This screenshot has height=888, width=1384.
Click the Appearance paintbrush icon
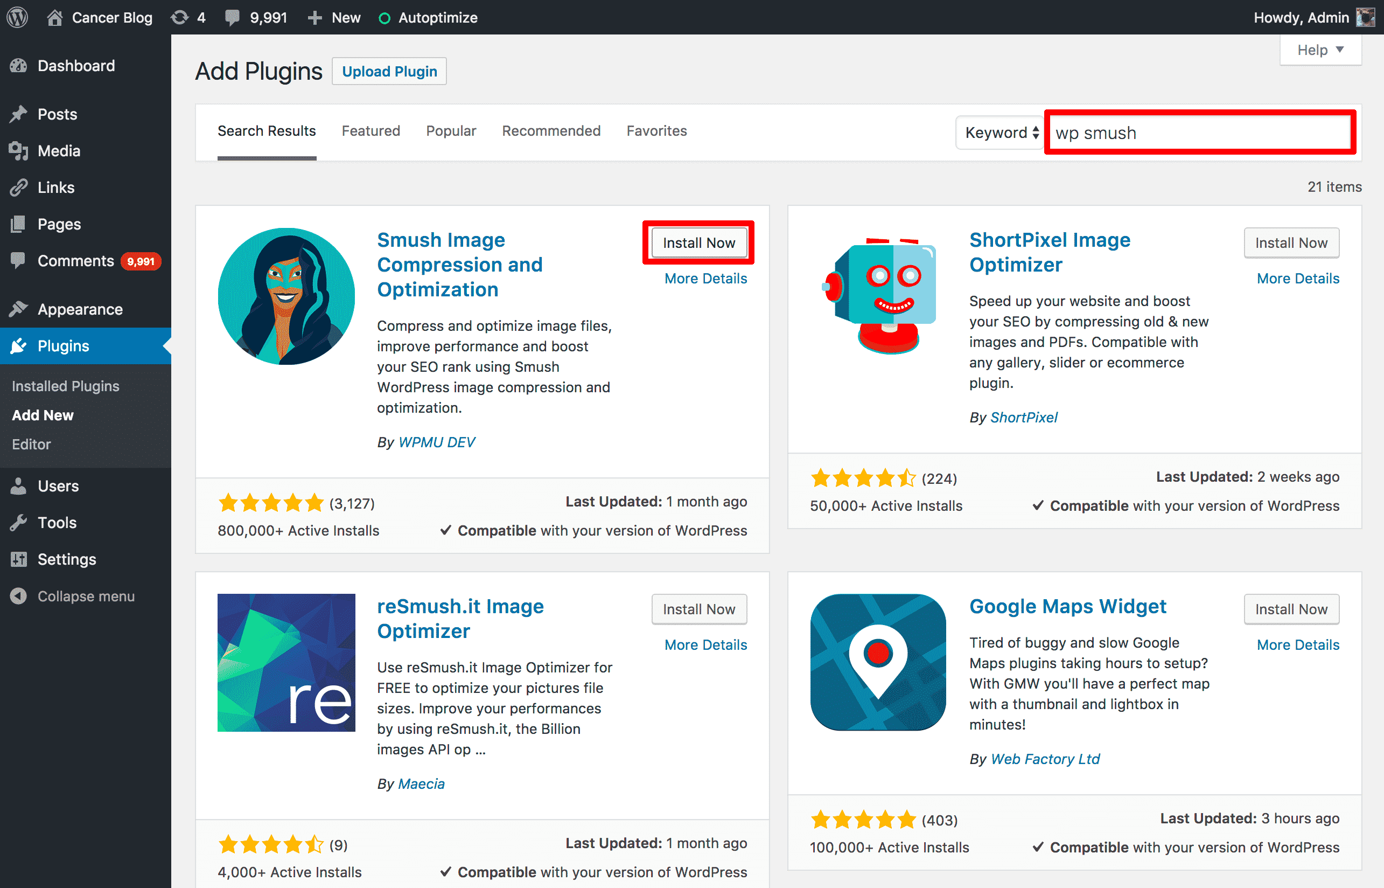point(18,309)
